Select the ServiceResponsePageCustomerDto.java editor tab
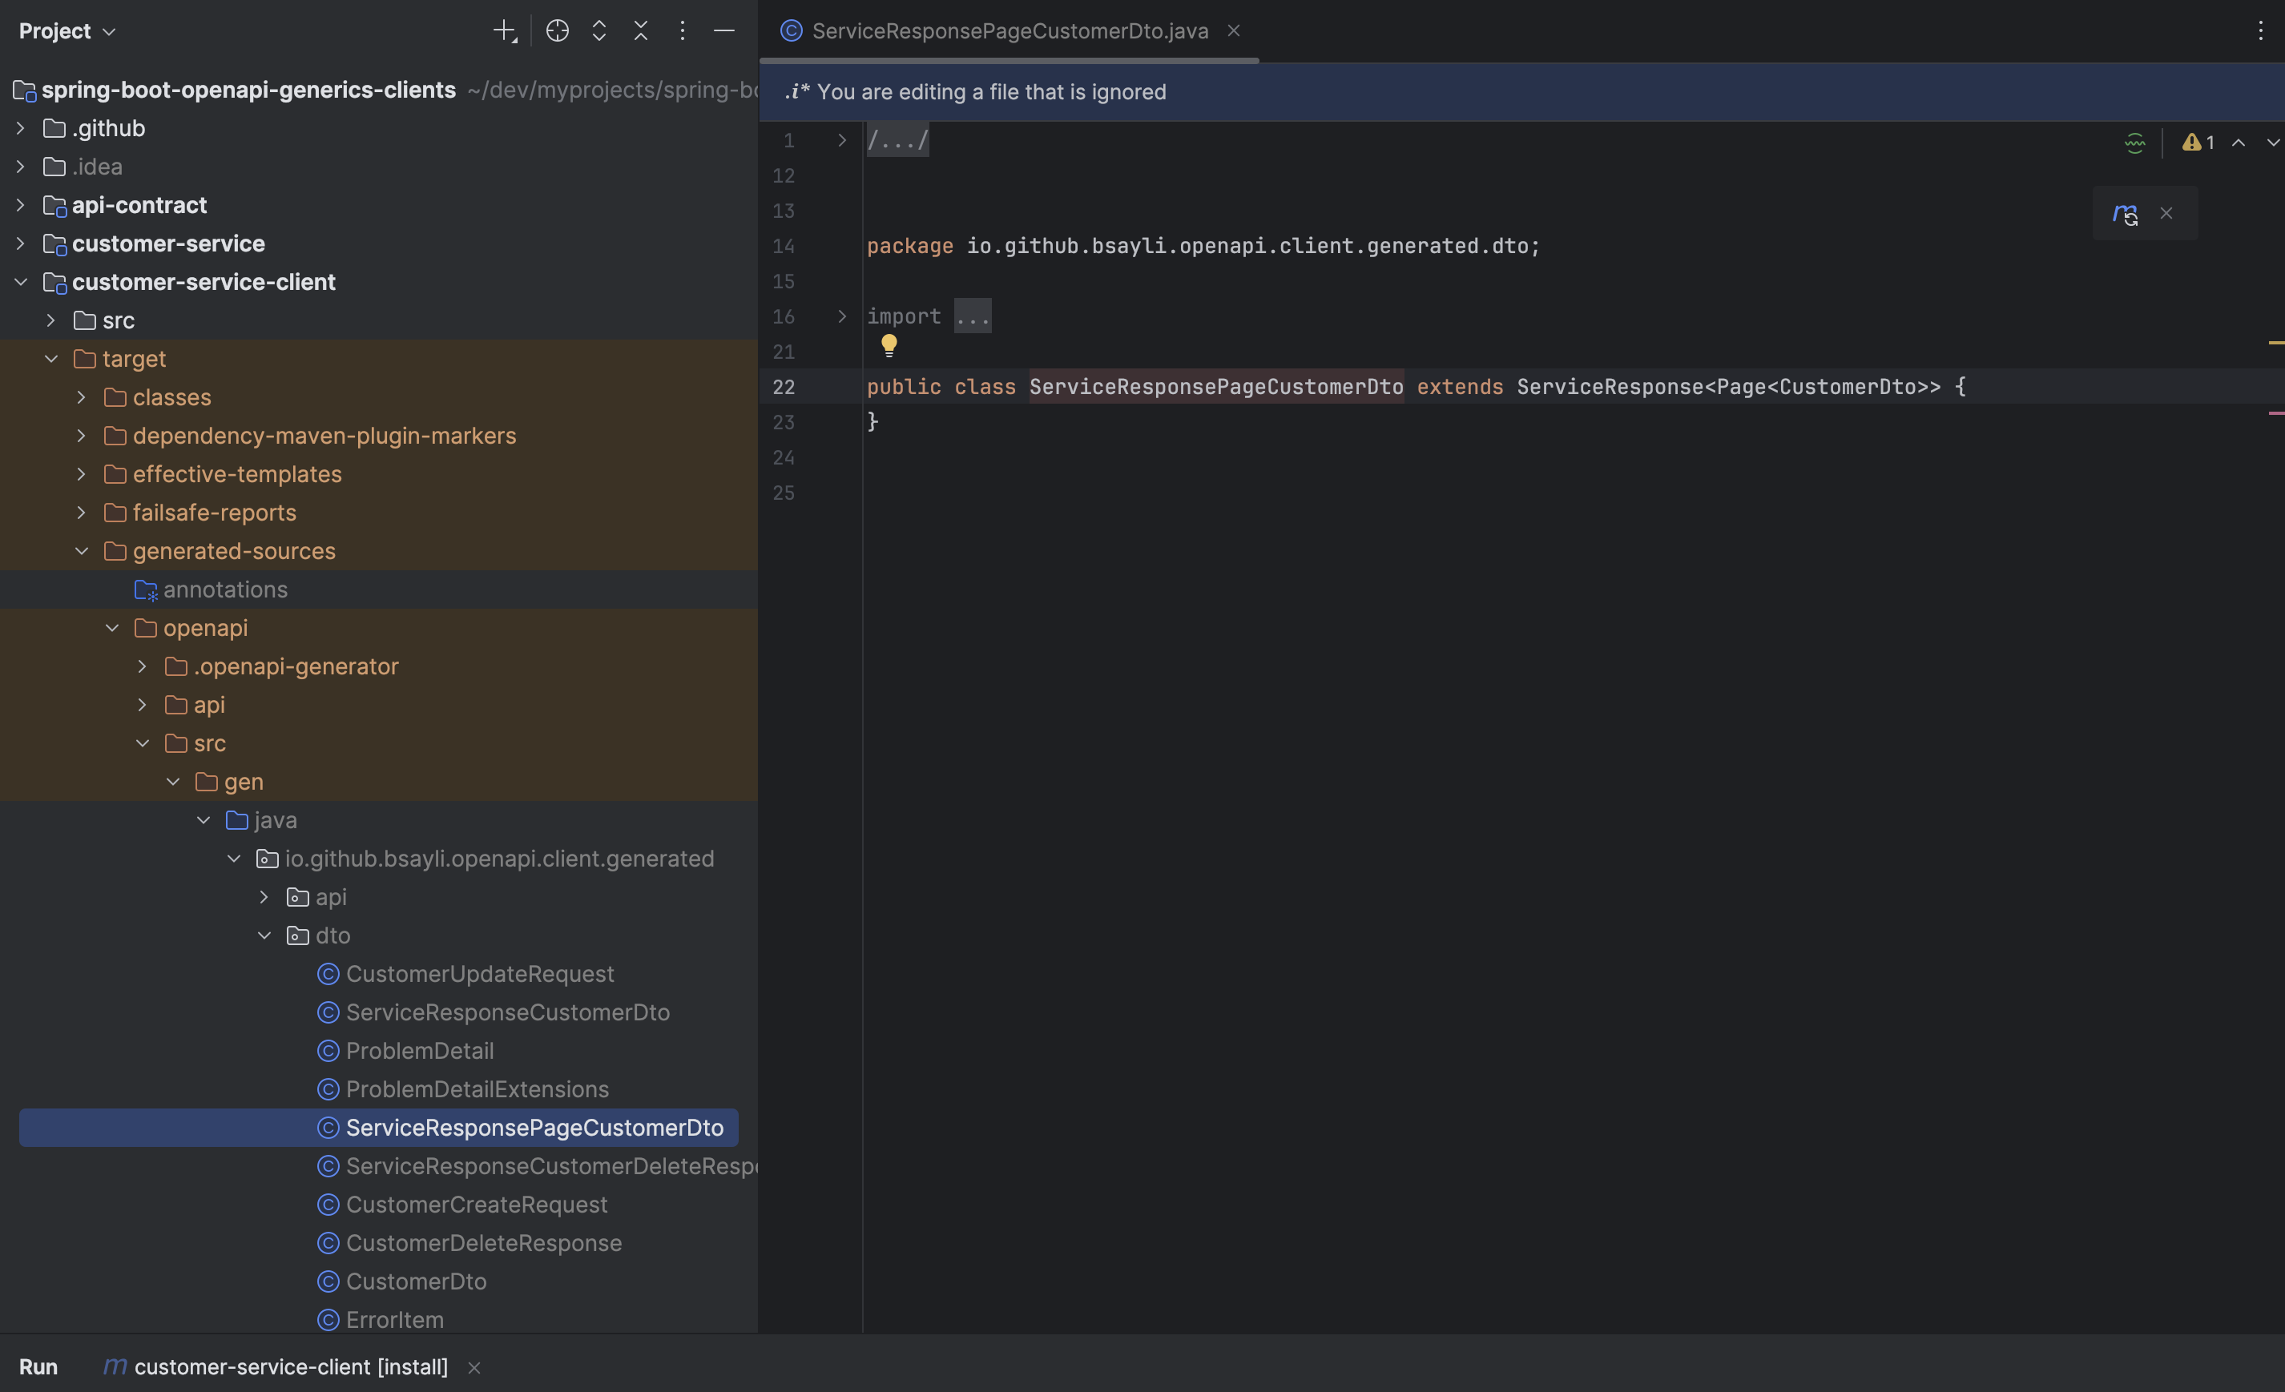2285x1392 pixels. click(x=1009, y=30)
